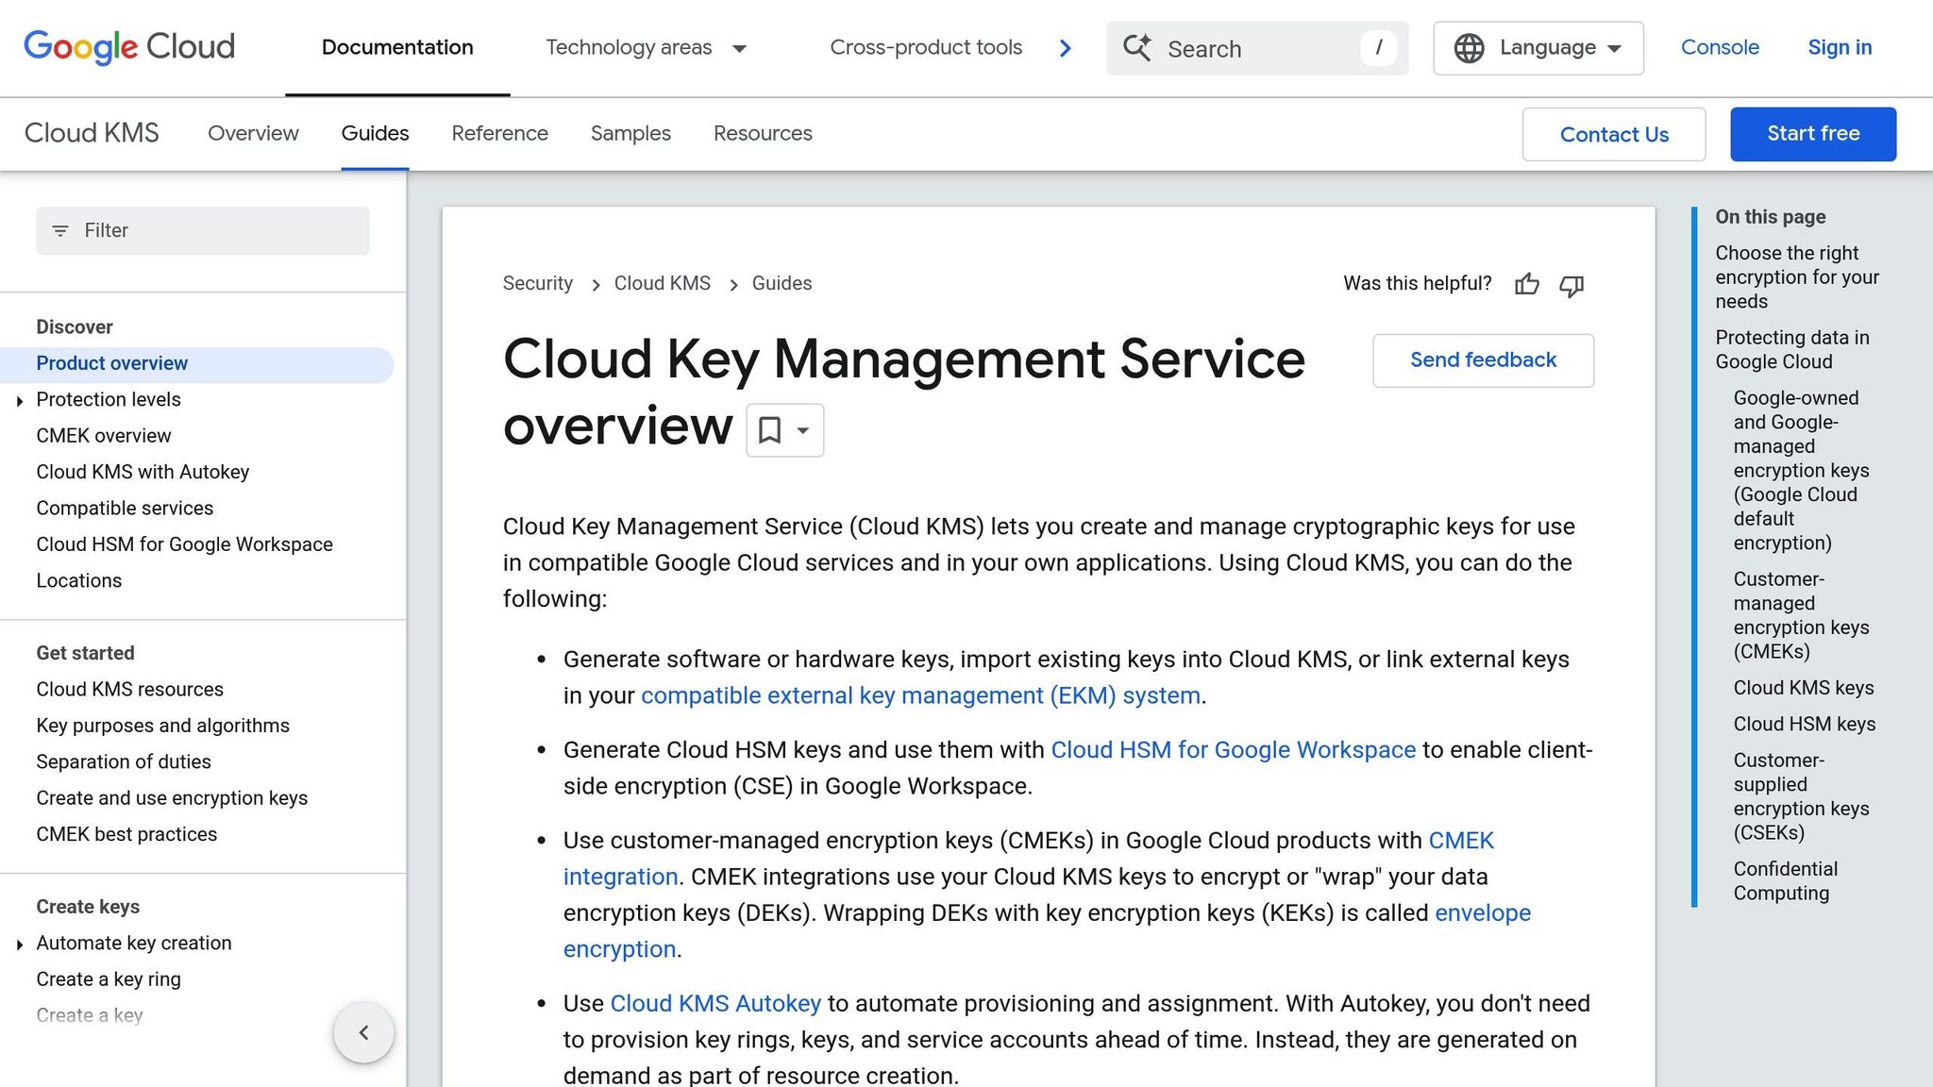Expand the Protection levels tree item
Image resolution: width=1933 pixels, height=1087 pixels.
click(x=20, y=400)
